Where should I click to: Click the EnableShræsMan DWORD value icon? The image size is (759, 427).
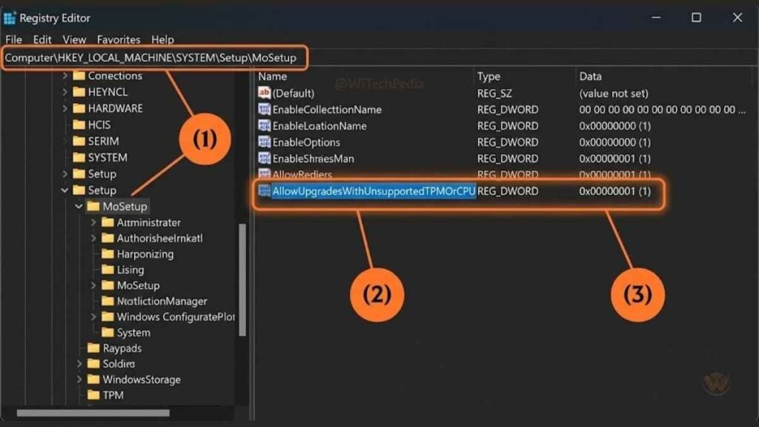point(265,159)
